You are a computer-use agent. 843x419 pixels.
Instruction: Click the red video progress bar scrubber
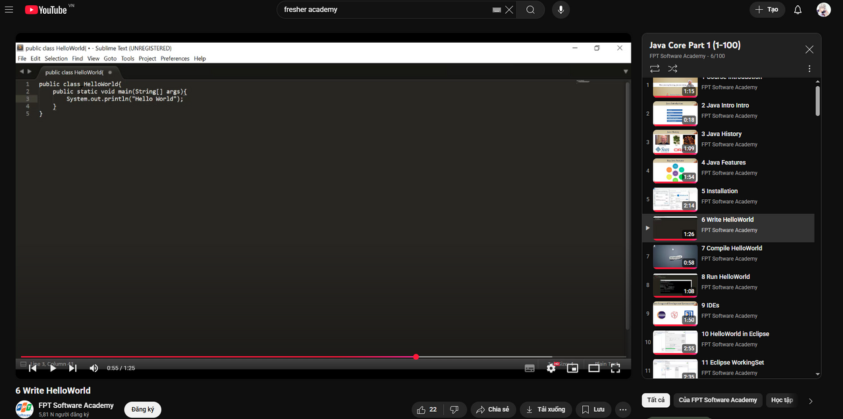(x=416, y=357)
